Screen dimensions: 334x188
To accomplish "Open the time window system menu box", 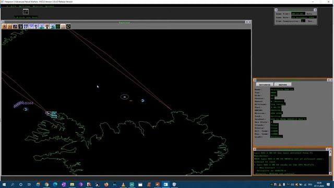I will coord(276,10).
